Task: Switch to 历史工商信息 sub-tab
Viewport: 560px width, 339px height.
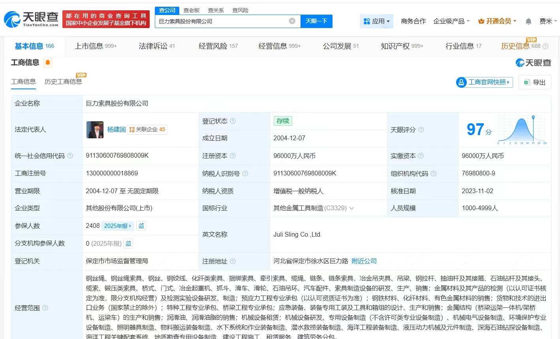Action: click(63, 82)
